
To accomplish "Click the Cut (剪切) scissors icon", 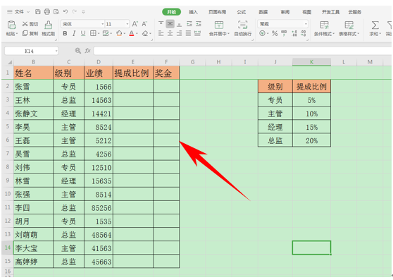I will point(25,24).
